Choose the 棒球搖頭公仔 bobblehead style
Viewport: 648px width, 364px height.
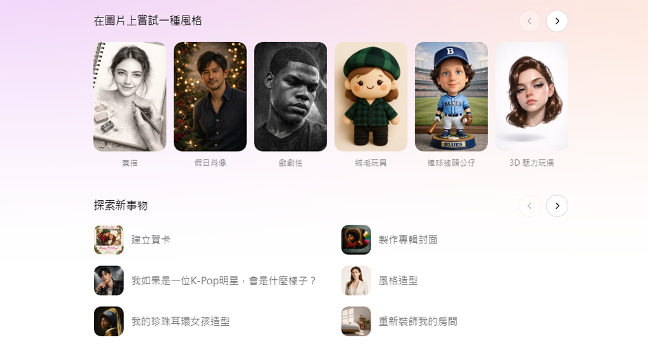pyautogui.click(x=451, y=97)
